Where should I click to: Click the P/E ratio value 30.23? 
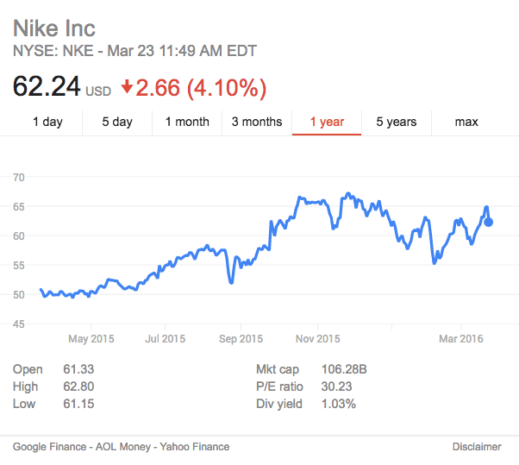338,386
